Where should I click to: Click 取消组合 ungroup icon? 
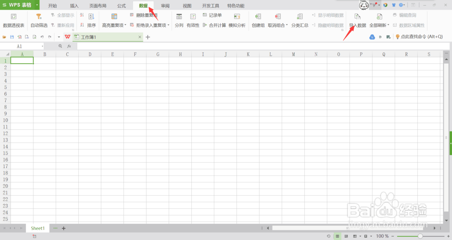click(x=278, y=16)
